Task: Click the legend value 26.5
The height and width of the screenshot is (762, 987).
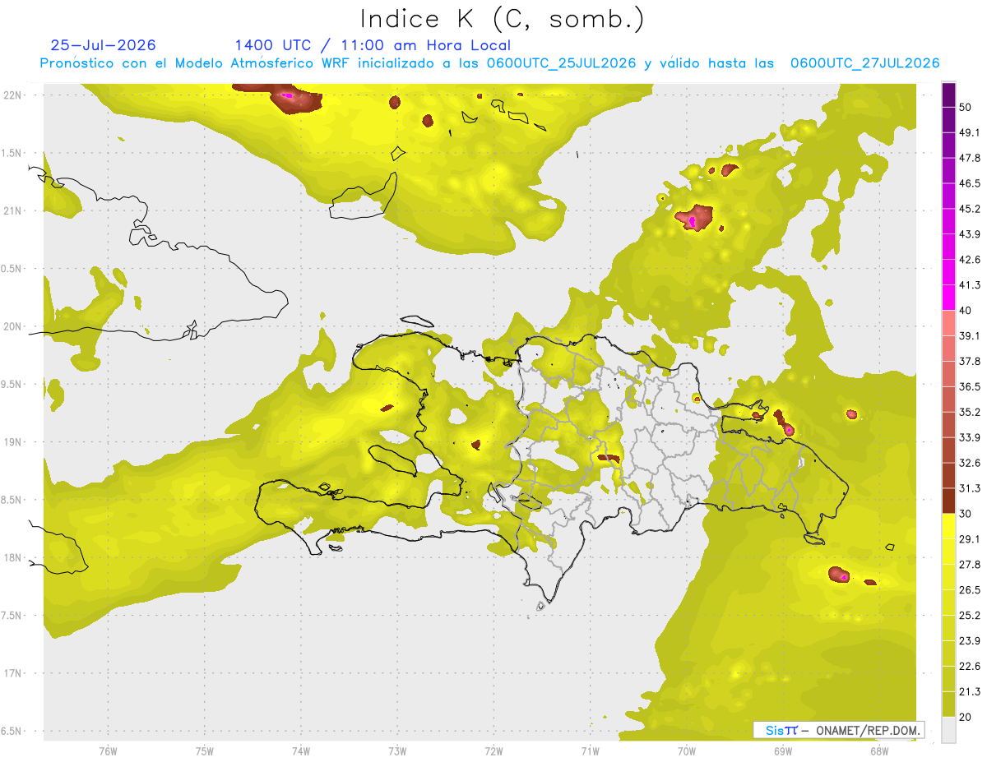Action: click(x=970, y=590)
